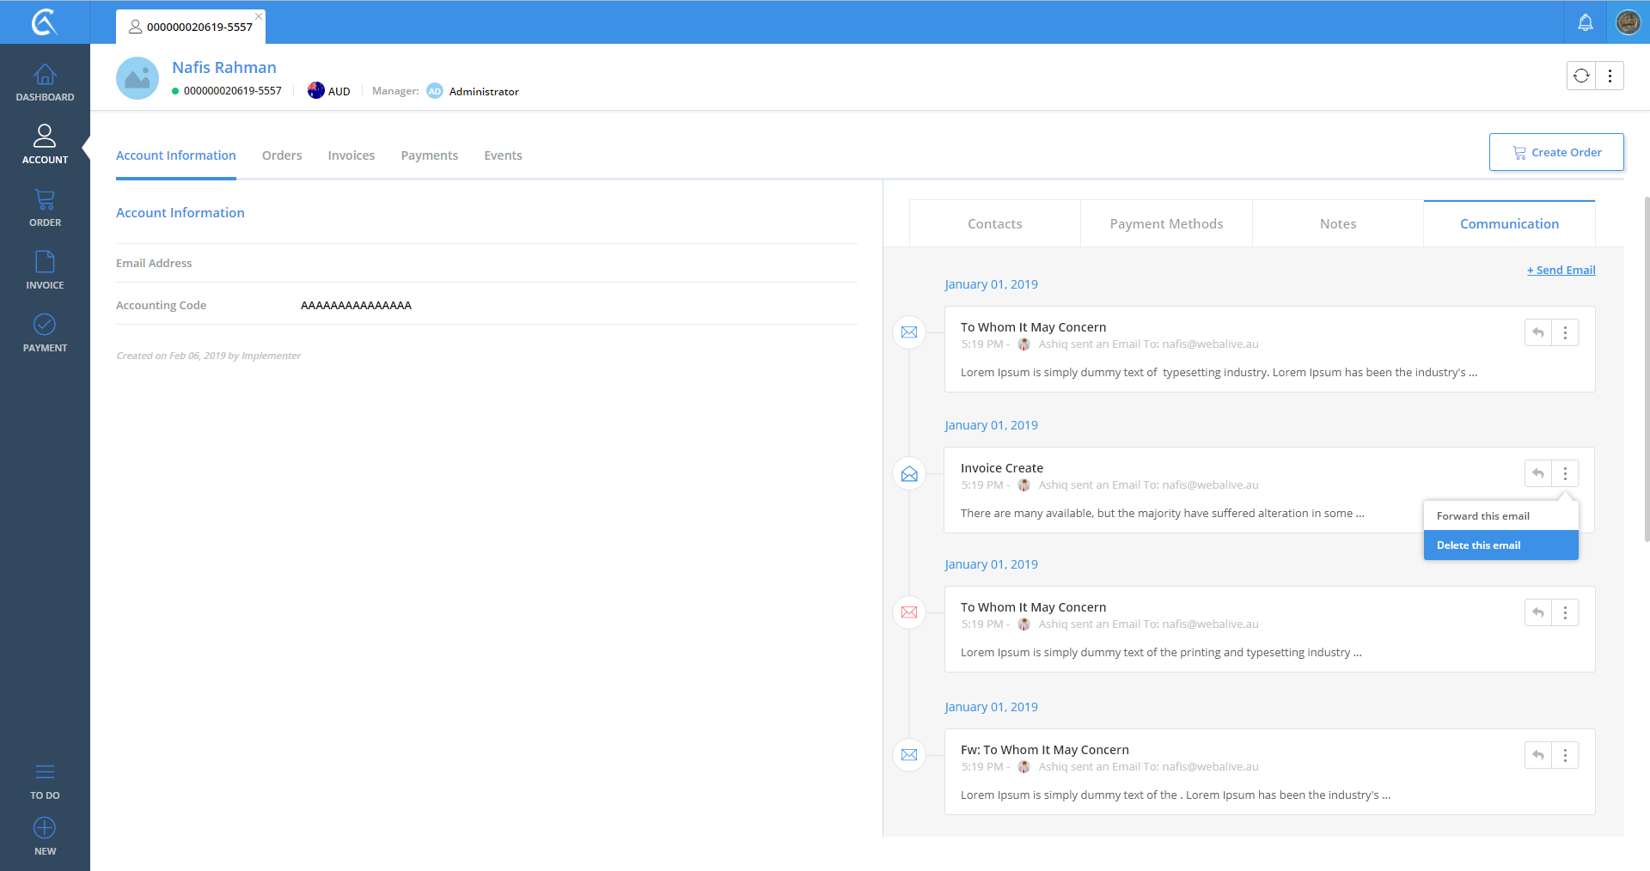This screenshot has width=1650, height=871.
Task: Reply to the Invoice Create email
Action: pyautogui.click(x=1538, y=473)
